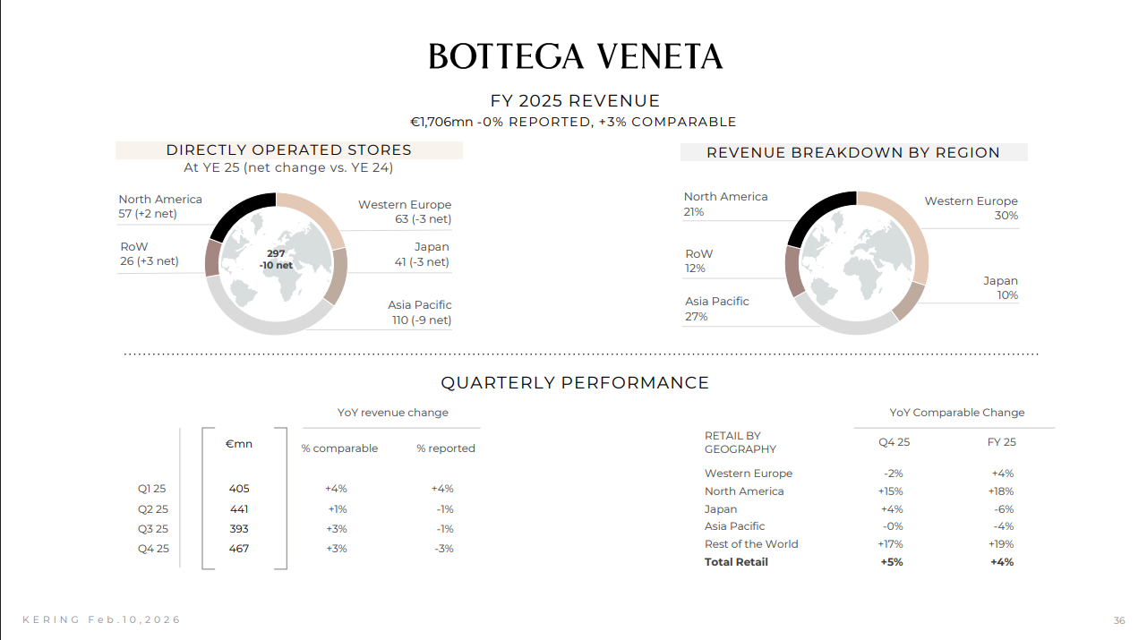
Task: Click the "Directly Operated Stores" section header
Action: [x=288, y=150]
